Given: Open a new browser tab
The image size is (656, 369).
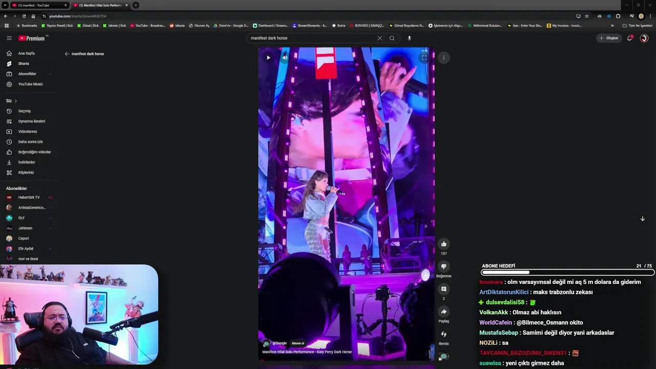Looking at the screenshot, I should [x=136, y=5].
